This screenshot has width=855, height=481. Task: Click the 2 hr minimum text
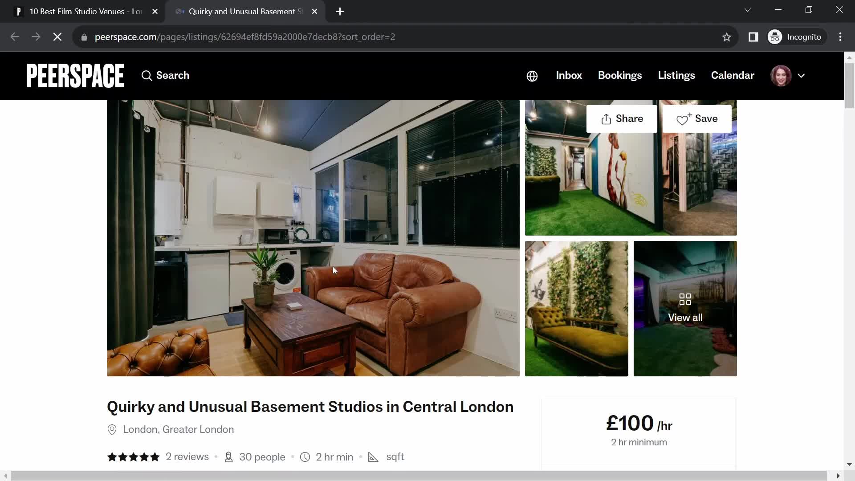[639, 442]
